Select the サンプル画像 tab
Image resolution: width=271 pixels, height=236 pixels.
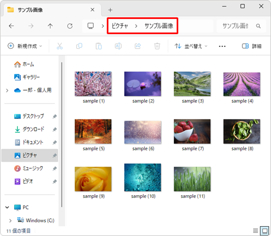[53, 10]
